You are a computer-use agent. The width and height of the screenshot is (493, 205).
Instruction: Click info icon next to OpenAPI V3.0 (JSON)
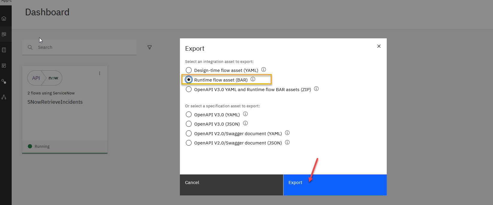click(x=245, y=123)
